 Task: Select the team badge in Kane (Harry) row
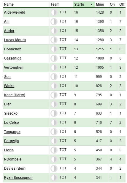pos(54,95)
